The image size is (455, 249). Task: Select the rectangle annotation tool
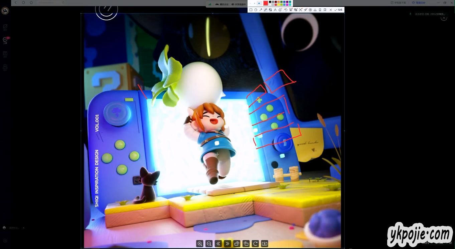click(x=251, y=10)
